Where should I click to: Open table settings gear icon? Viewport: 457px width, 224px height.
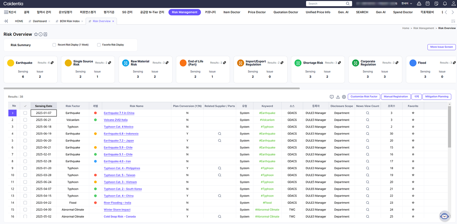pos(344,97)
